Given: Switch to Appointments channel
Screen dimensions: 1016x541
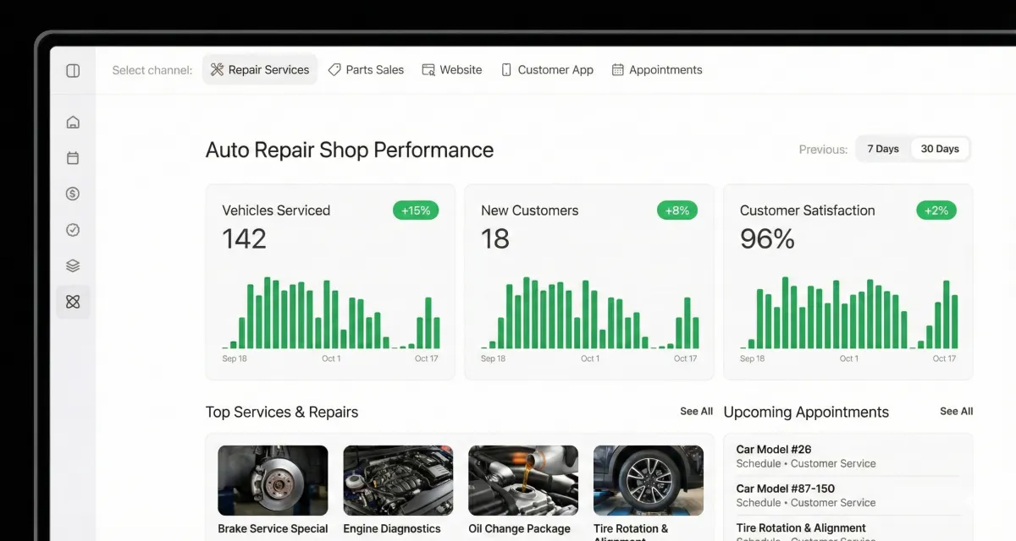Looking at the screenshot, I should [x=657, y=70].
